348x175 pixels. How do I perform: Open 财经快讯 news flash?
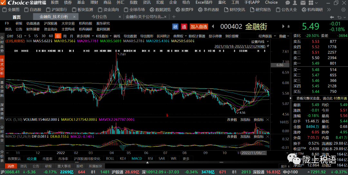[235, 10]
